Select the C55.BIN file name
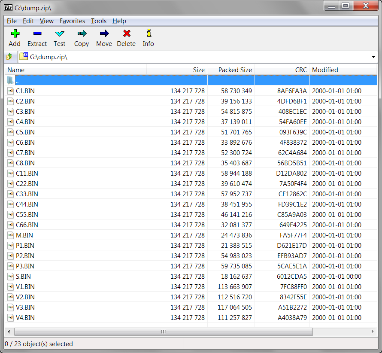 click(x=27, y=215)
